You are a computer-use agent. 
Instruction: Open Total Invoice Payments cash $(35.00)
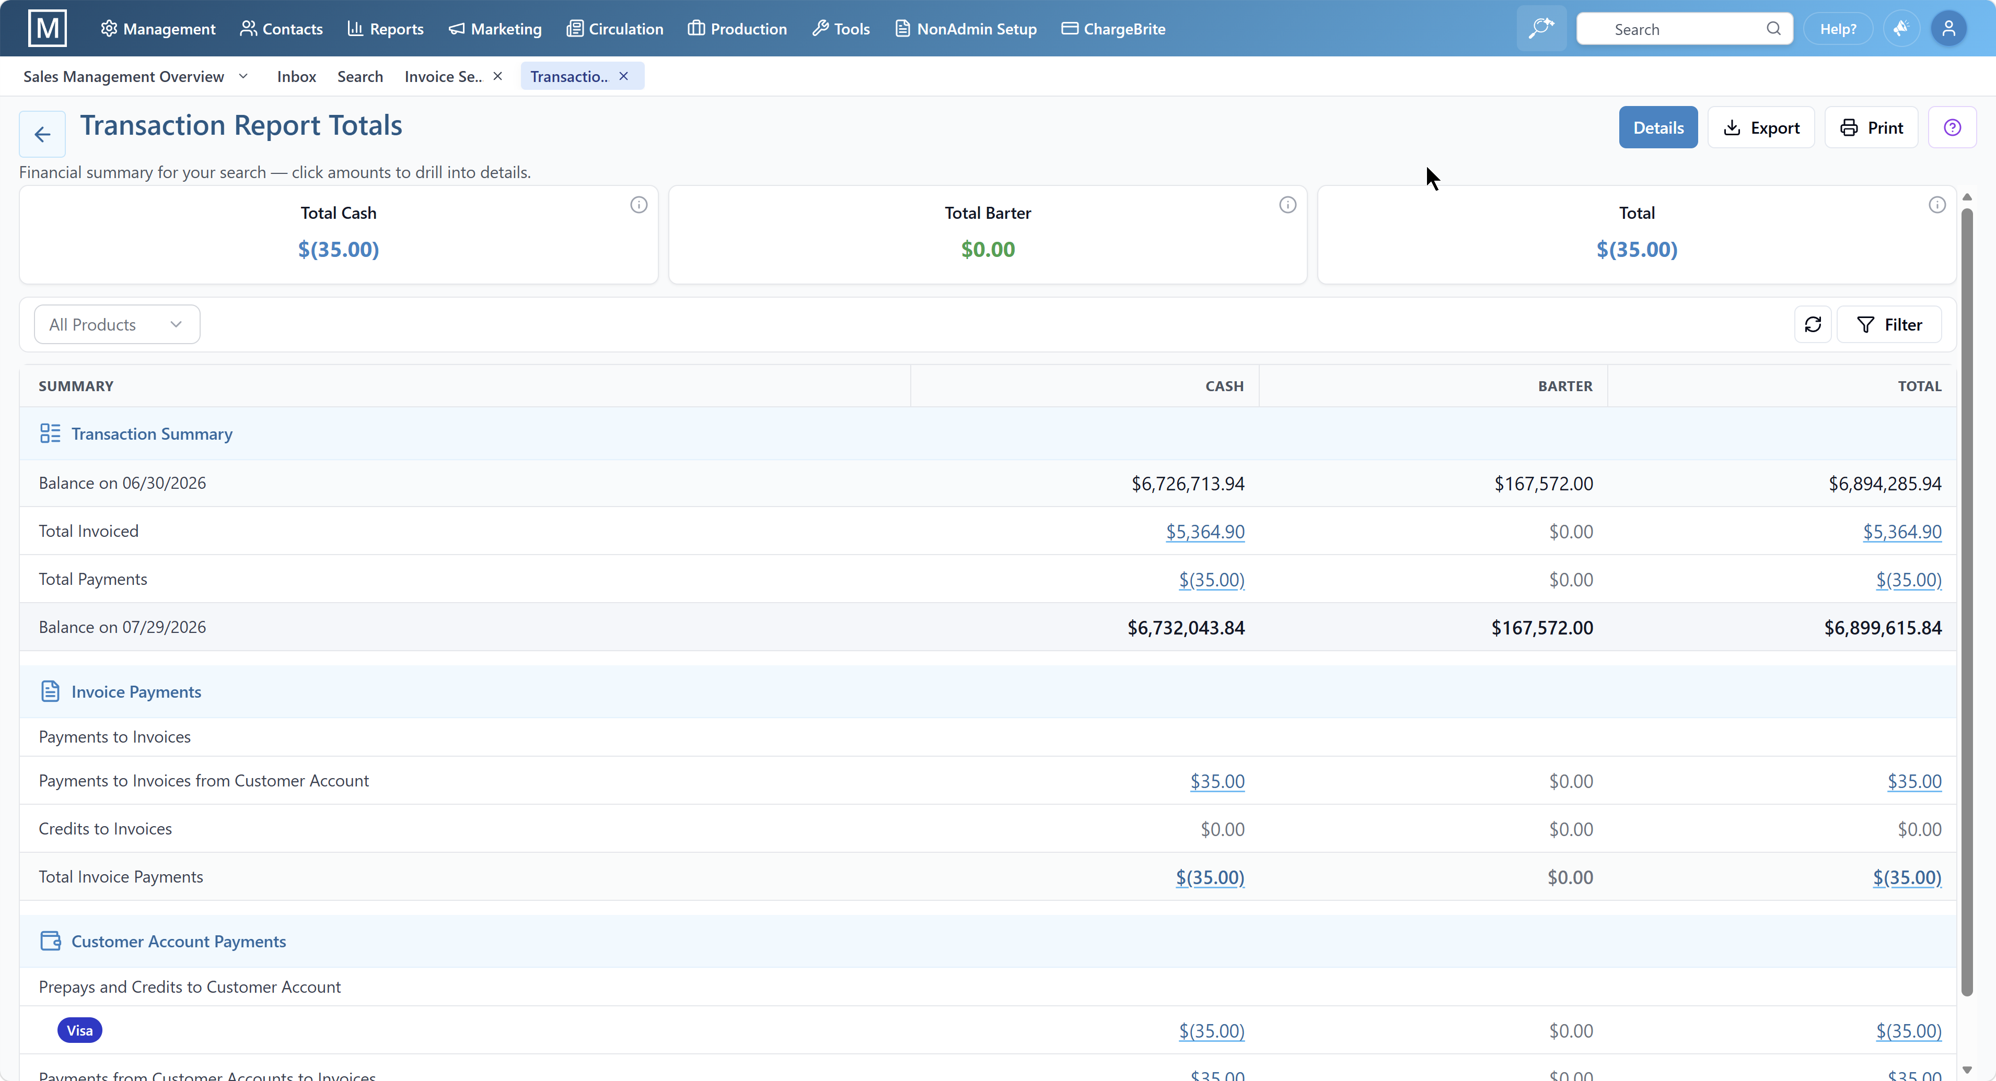[x=1210, y=877]
